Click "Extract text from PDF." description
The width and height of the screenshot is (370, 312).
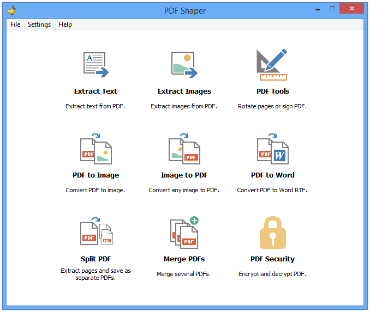pyautogui.click(x=95, y=106)
